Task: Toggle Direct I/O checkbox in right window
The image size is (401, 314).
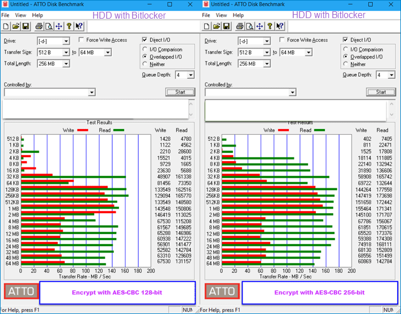Action: click(x=346, y=40)
